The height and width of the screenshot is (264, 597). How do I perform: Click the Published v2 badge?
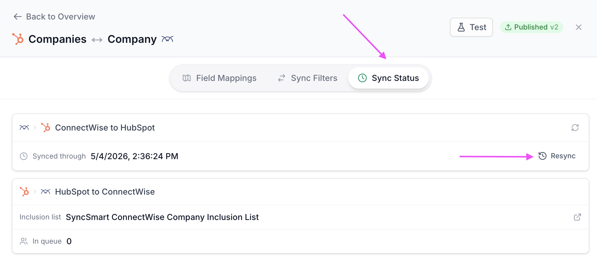(532, 27)
